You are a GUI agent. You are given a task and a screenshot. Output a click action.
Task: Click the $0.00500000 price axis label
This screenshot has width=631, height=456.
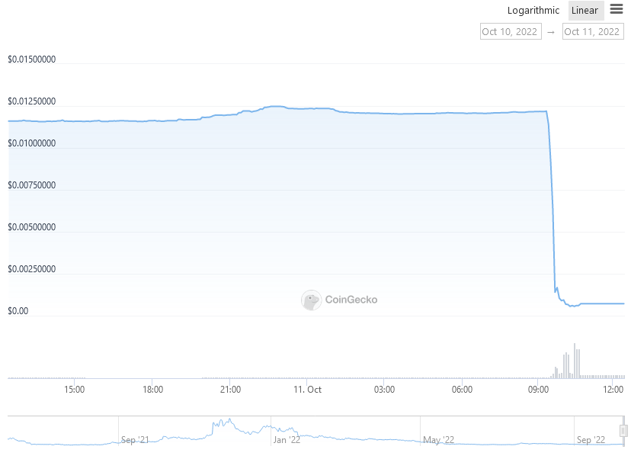pos(32,226)
